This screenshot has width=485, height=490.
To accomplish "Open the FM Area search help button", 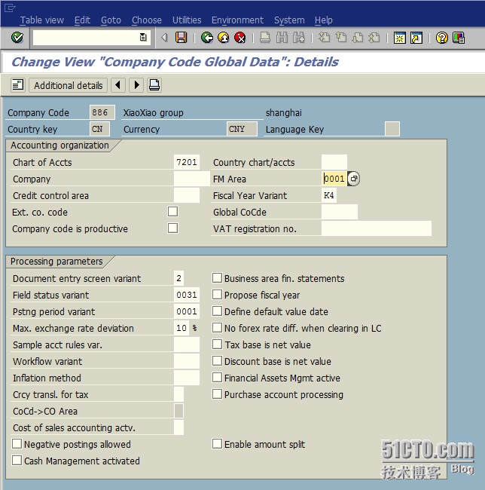I will tap(354, 179).
